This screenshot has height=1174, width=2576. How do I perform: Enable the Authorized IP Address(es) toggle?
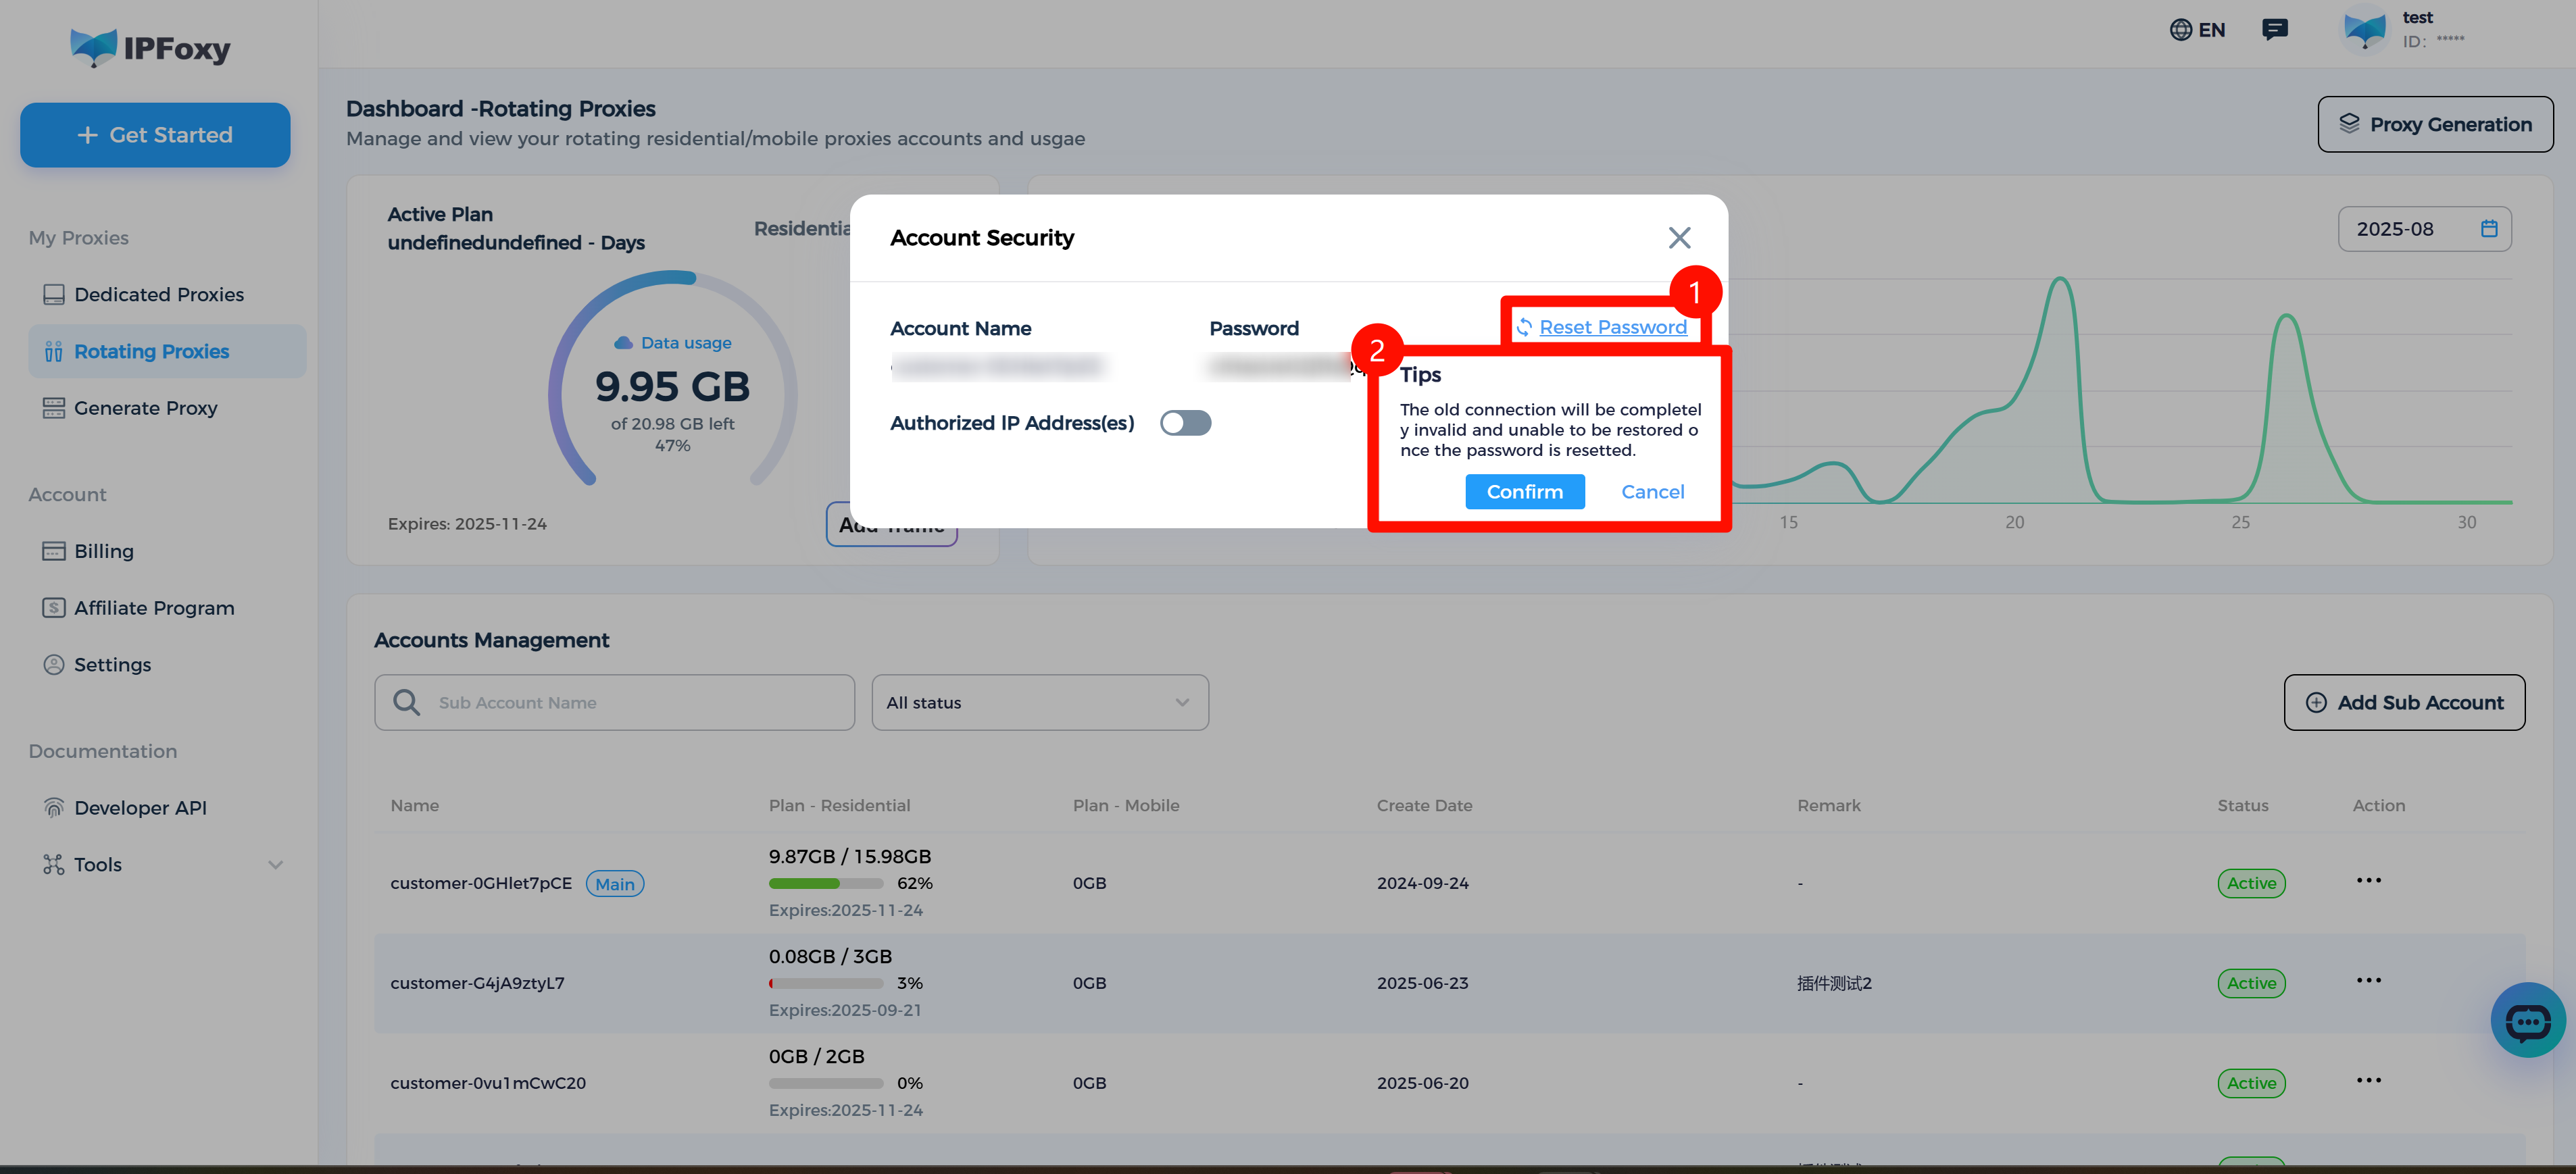1185,422
